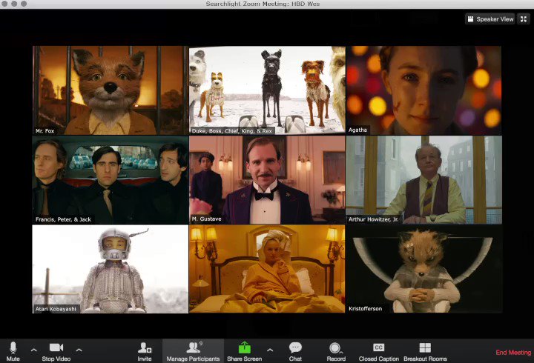Screen dimensions: 534x363
Task: Select Atari Kobayashi video tile
Action: tap(111, 269)
